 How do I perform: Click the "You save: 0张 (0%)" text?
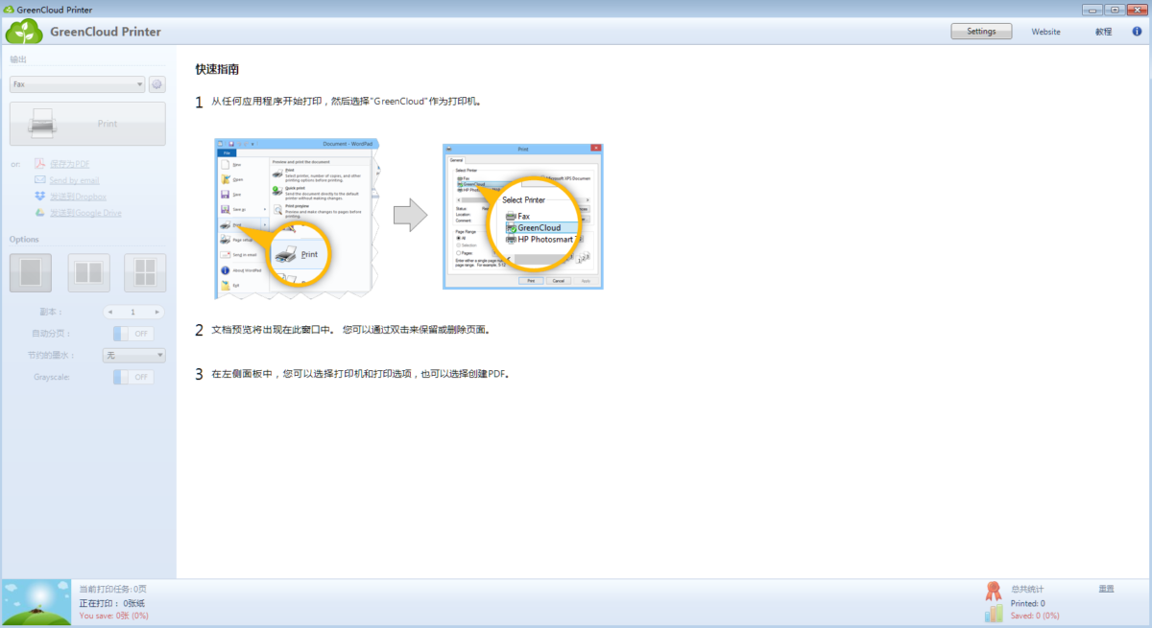click(x=113, y=616)
